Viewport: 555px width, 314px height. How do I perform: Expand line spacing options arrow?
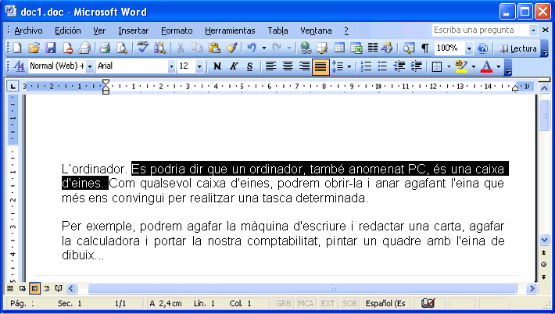click(x=349, y=66)
